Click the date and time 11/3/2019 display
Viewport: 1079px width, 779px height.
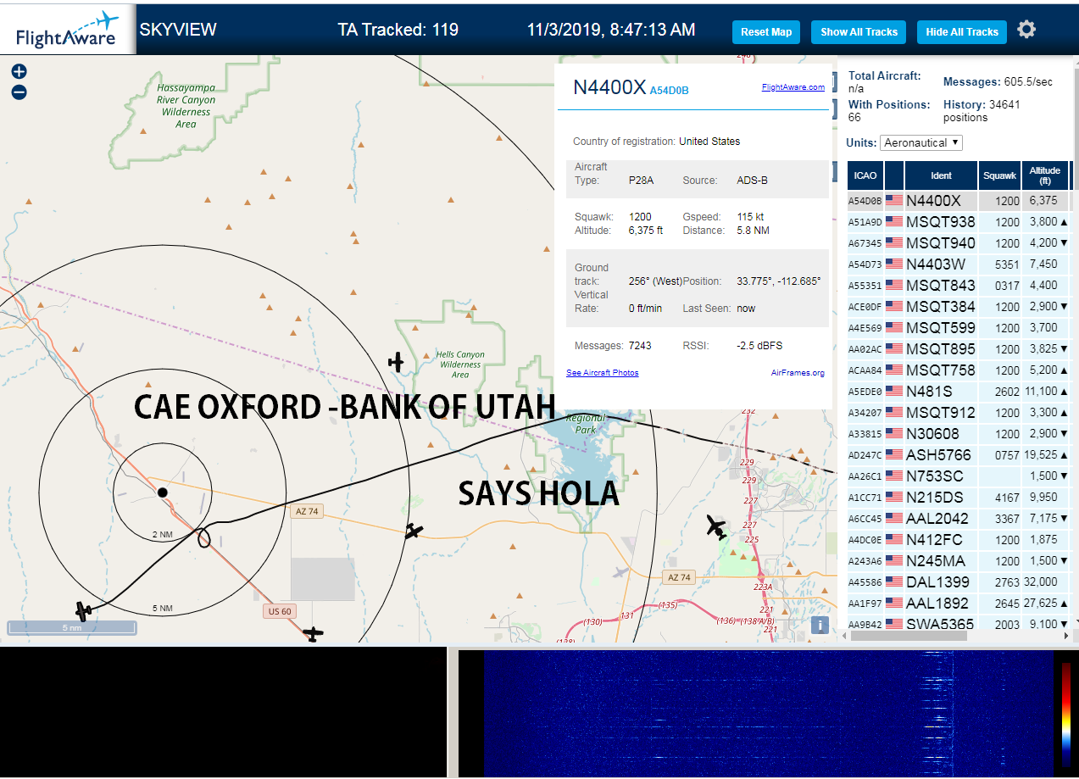coord(611,30)
